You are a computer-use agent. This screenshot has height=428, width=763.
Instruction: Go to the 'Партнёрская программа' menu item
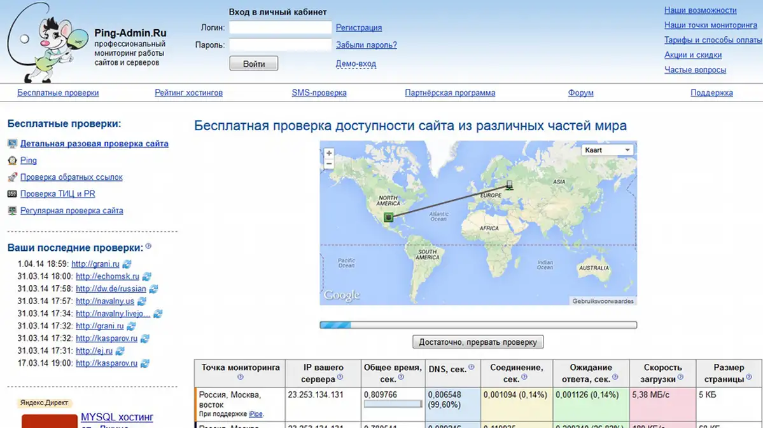pyautogui.click(x=449, y=93)
